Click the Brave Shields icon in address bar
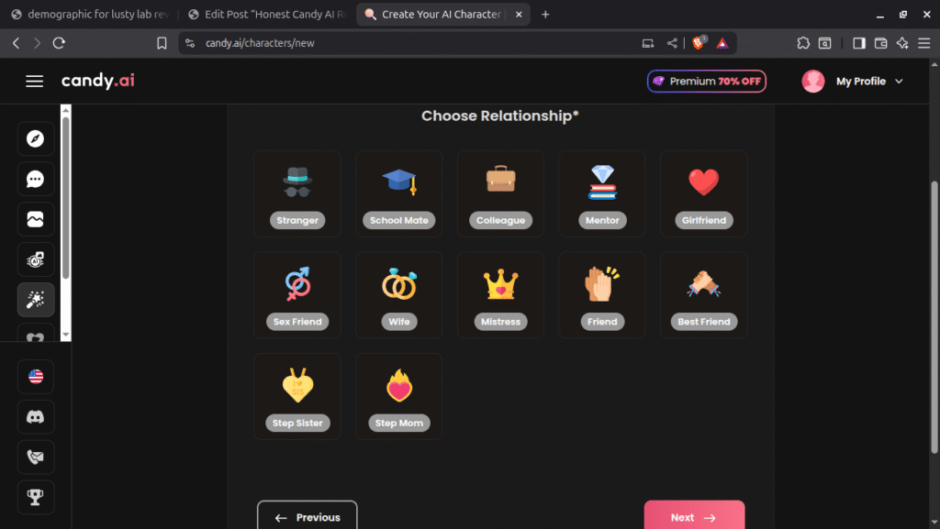Image resolution: width=940 pixels, height=529 pixels. 698,43
